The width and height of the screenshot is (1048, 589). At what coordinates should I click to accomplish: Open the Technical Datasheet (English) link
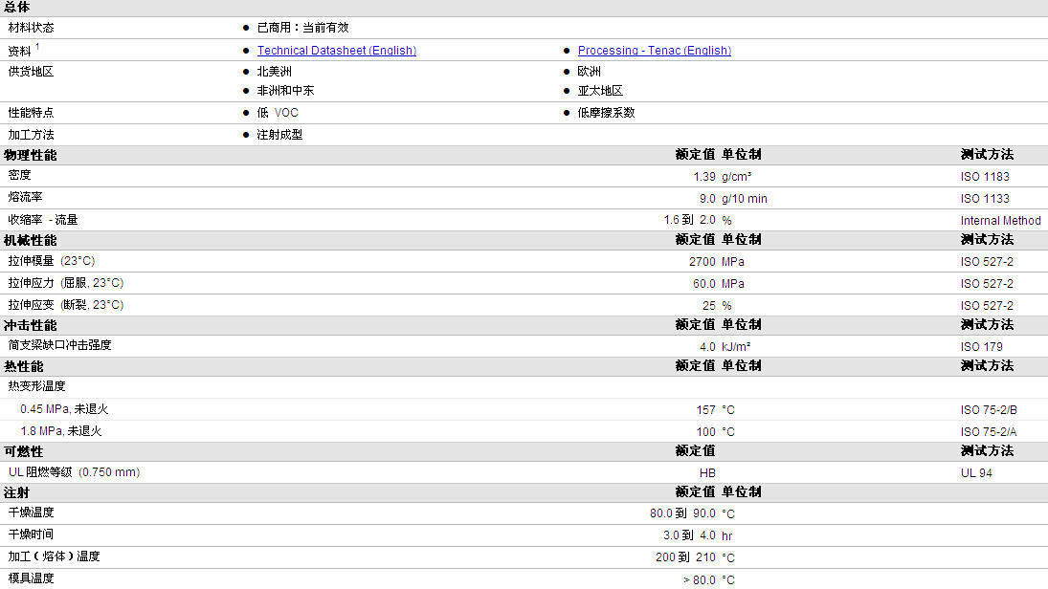336,50
